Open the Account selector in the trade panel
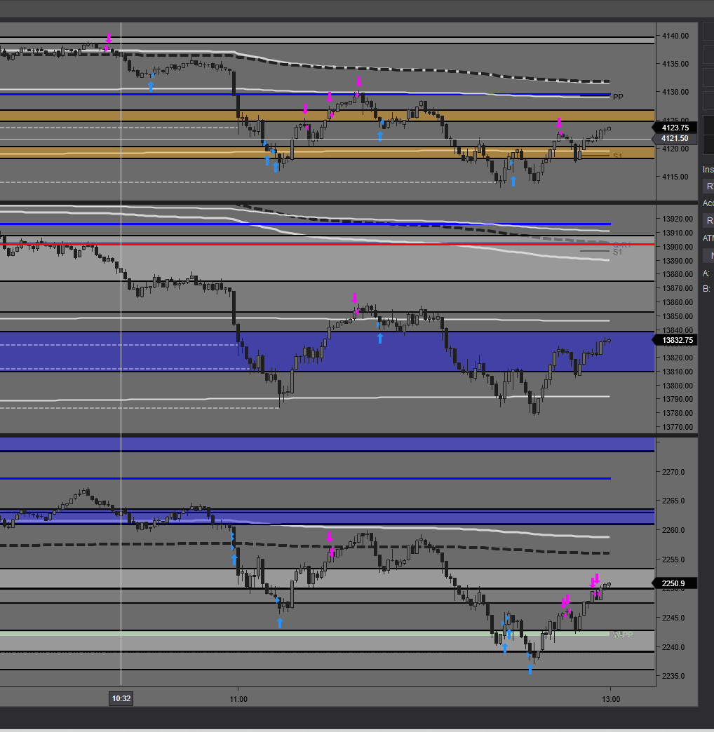 click(709, 220)
